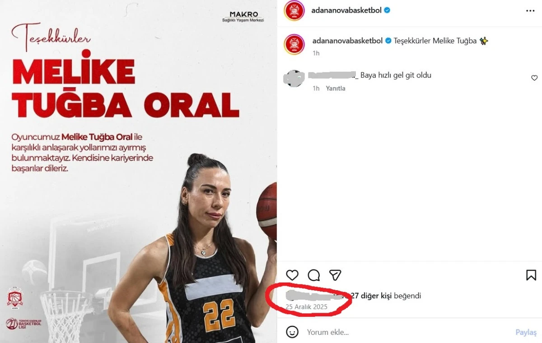Like the post with the heart icon
Screen dimensions: 542x343
tap(292, 275)
